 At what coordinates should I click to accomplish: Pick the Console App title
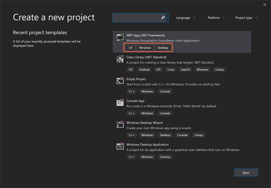(135, 101)
